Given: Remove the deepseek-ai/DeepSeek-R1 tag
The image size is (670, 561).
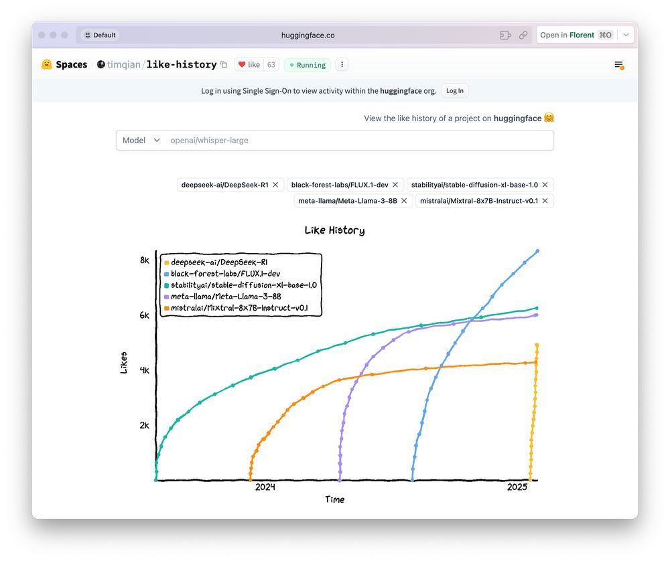Looking at the screenshot, I should point(275,185).
